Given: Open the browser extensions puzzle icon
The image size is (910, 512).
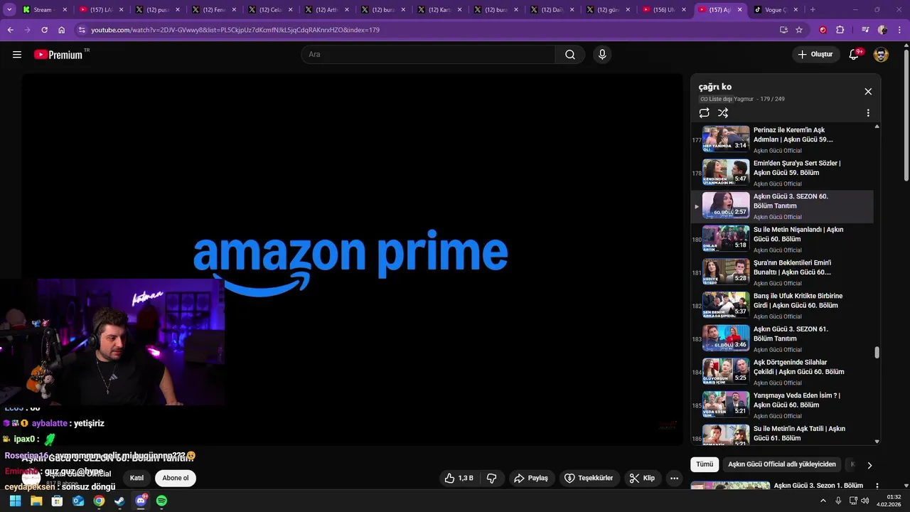Looking at the screenshot, I should [840, 30].
